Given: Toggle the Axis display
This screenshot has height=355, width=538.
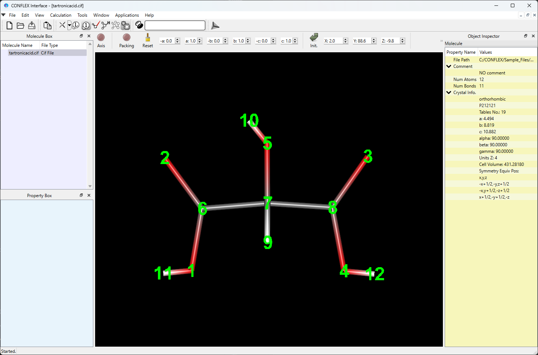Looking at the screenshot, I should [x=101, y=38].
